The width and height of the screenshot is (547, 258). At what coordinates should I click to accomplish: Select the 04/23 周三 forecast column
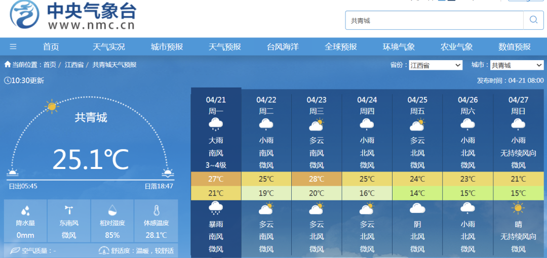coord(317,105)
